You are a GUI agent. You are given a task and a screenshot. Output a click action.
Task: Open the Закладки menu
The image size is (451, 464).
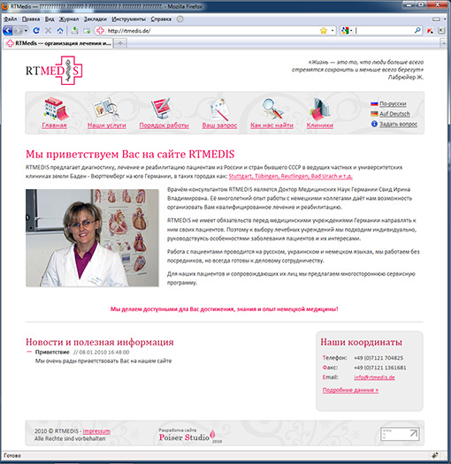(x=95, y=19)
